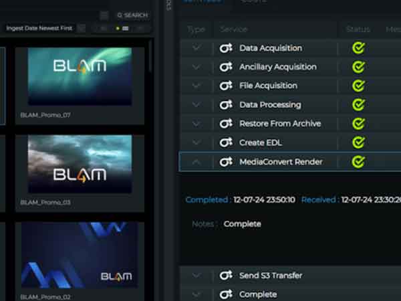Viewport: 401px width, 301px height.
Task: Click the BLAM_Promo_02 file name label
Action: pyautogui.click(x=45, y=297)
